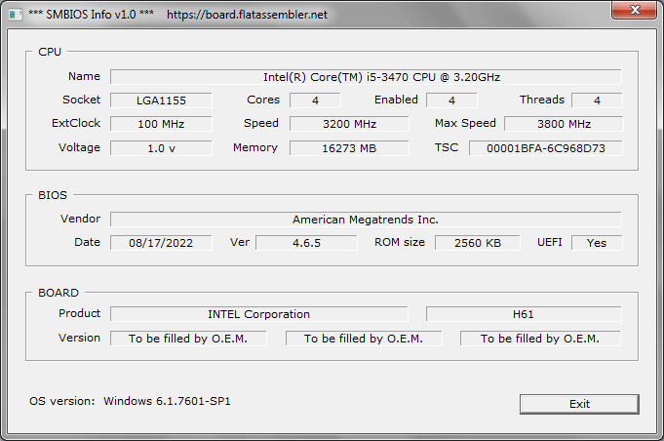This screenshot has height=441, width=664.
Task: Click the ExtClock label
Action: click(76, 123)
